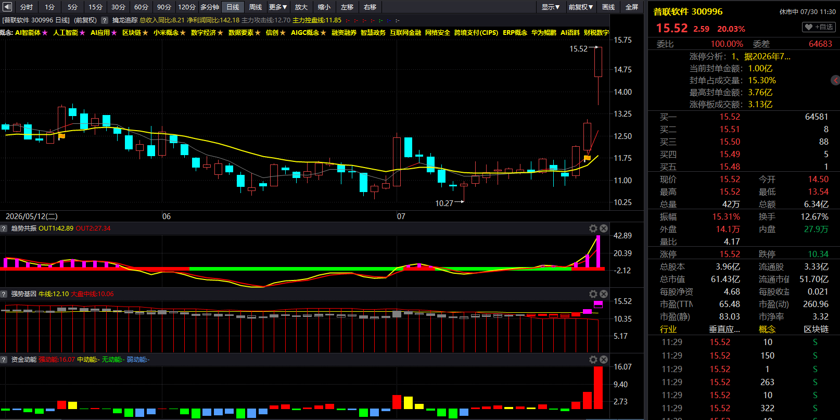Open settings gear for 资金动能 panel
840x420 pixels.
593,360
